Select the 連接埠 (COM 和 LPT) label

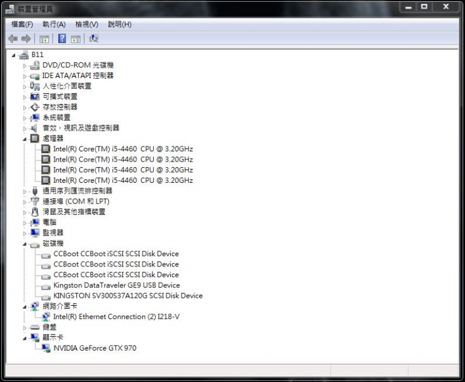[76, 202]
